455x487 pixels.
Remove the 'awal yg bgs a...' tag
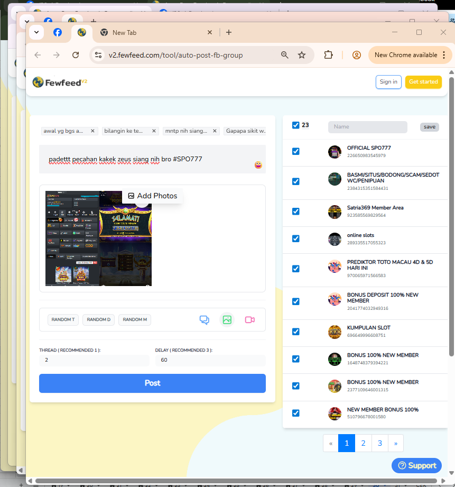[x=92, y=131]
